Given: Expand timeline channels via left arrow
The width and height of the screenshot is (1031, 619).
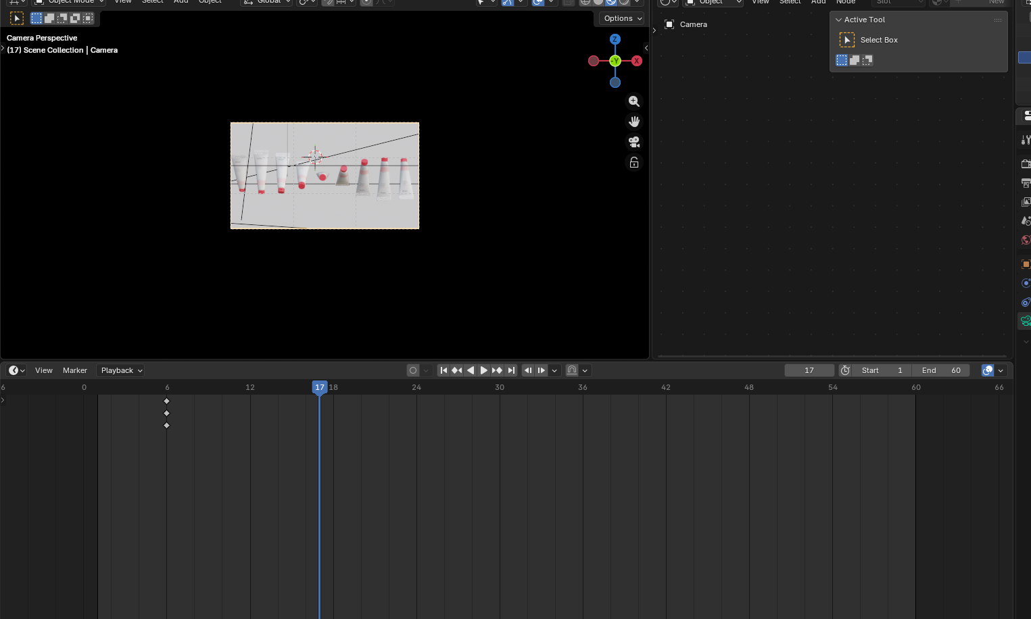Looking at the screenshot, I should [3, 400].
